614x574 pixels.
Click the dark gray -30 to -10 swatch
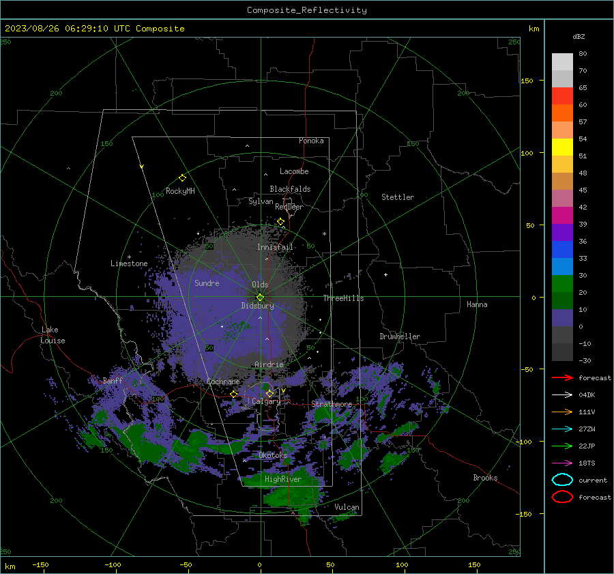point(562,352)
